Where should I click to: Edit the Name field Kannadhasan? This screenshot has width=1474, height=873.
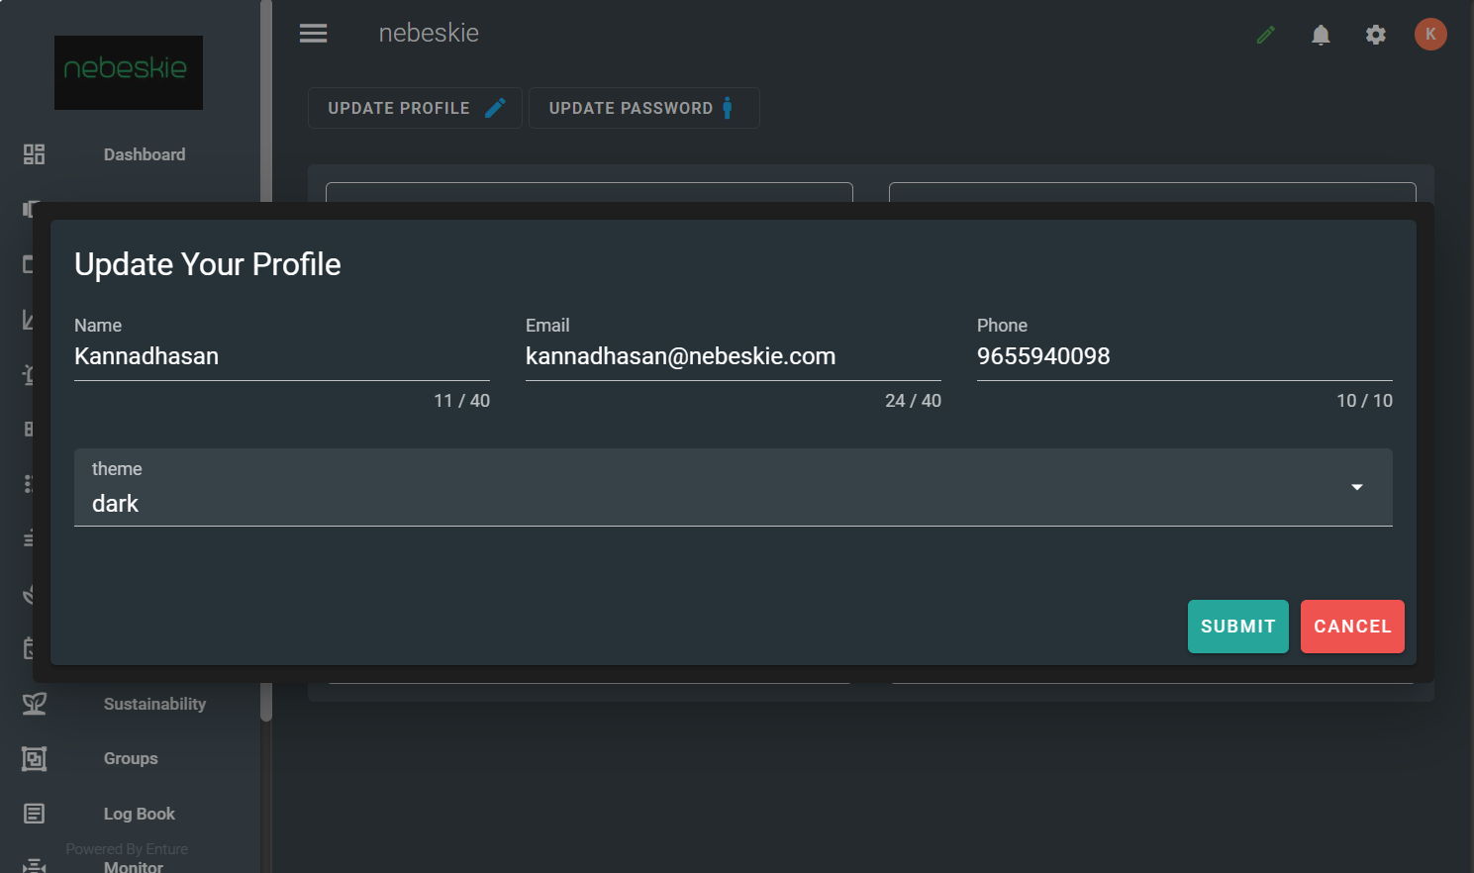point(281,356)
